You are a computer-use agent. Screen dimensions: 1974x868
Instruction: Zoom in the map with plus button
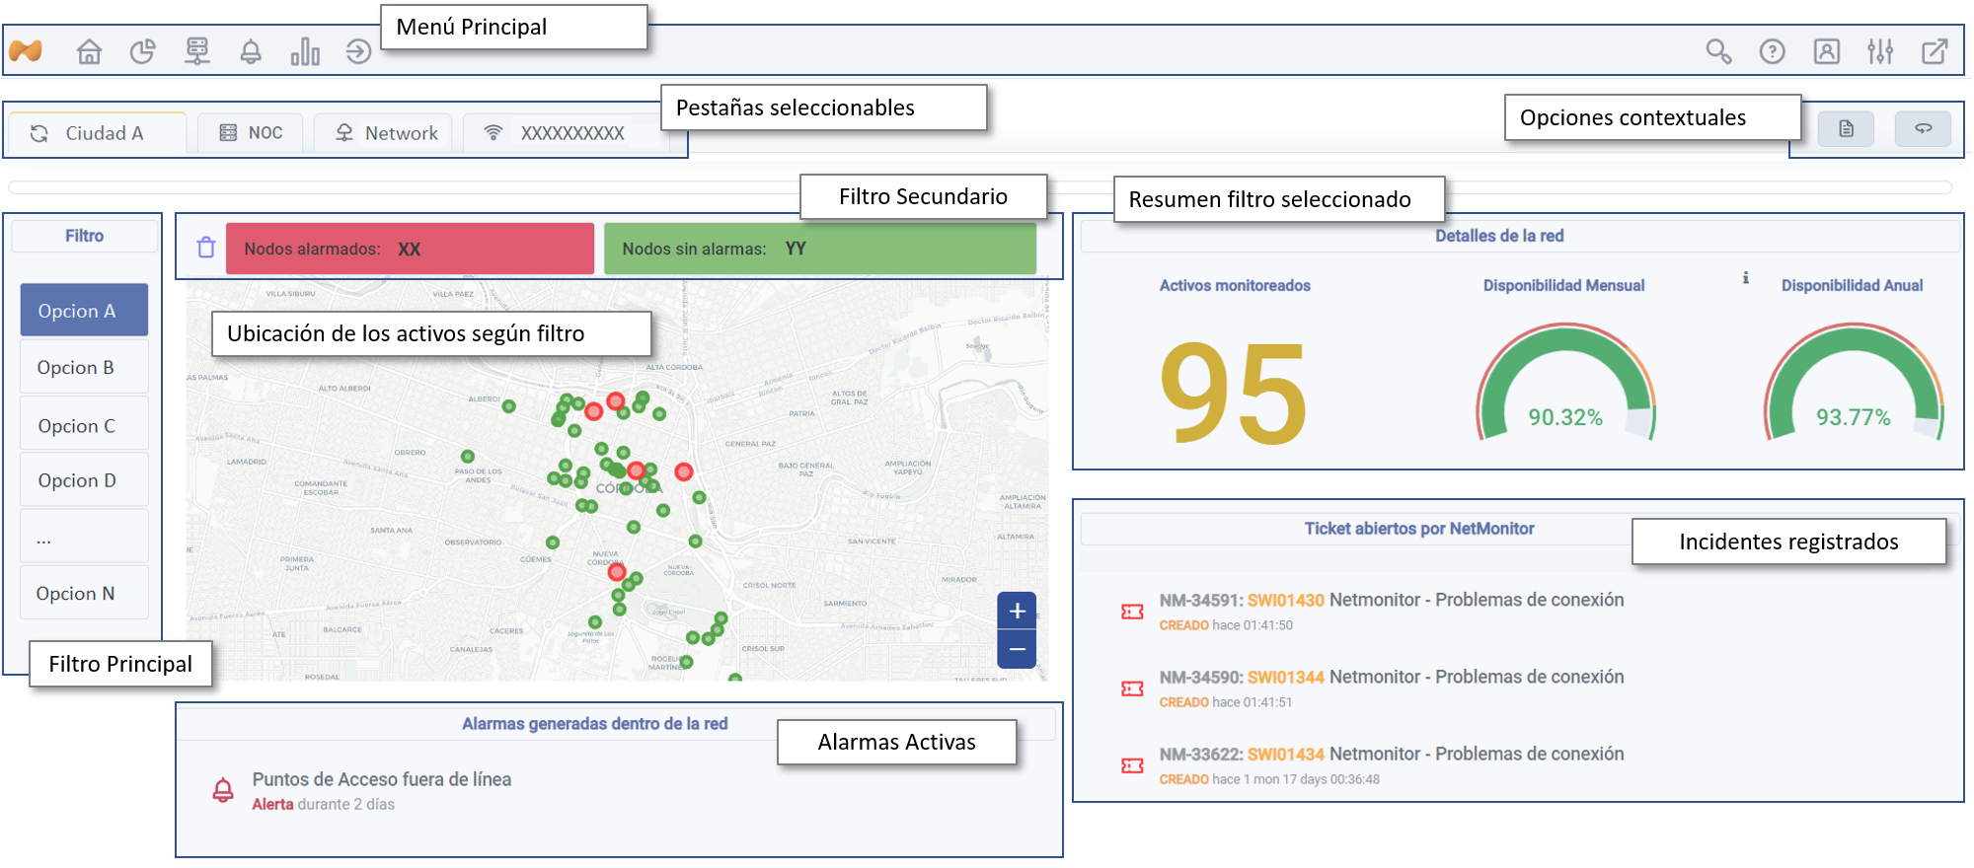(1017, 612)
